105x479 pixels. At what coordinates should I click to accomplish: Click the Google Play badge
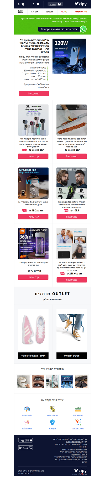25,448
